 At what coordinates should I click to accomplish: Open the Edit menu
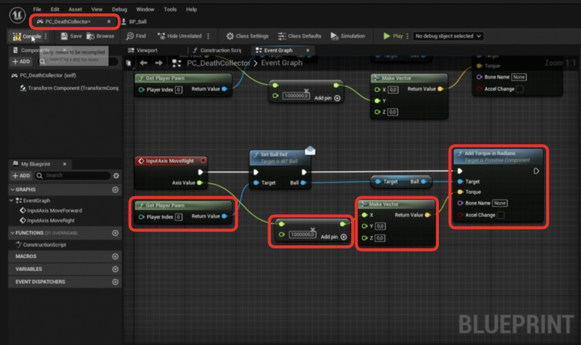(x=55, y=9)
